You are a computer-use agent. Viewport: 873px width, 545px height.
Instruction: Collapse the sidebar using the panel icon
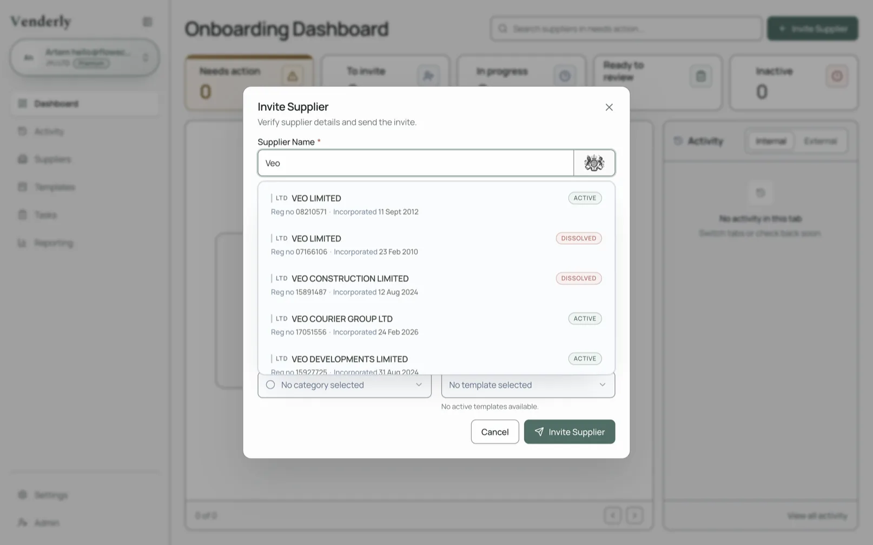[147, 22]
